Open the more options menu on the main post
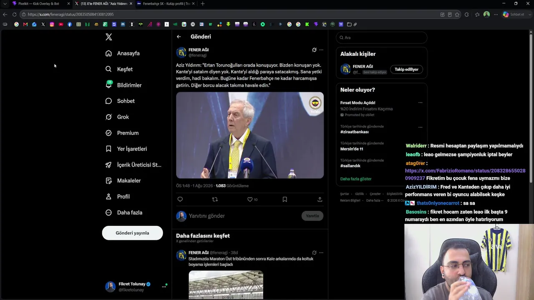Viewport: 534px width, 300px height. [321, 50]
